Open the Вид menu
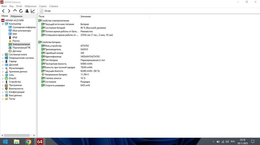Image resolution: width=260 pixels, height=145 pixels. pos(11,6)
